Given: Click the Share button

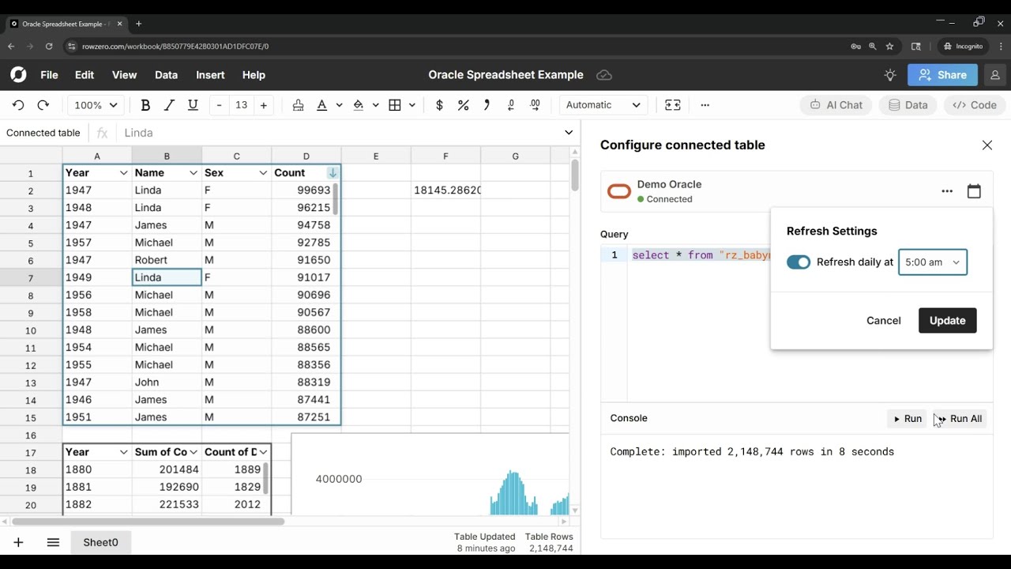Looking at the screenshot, I should tap(943, 75).
